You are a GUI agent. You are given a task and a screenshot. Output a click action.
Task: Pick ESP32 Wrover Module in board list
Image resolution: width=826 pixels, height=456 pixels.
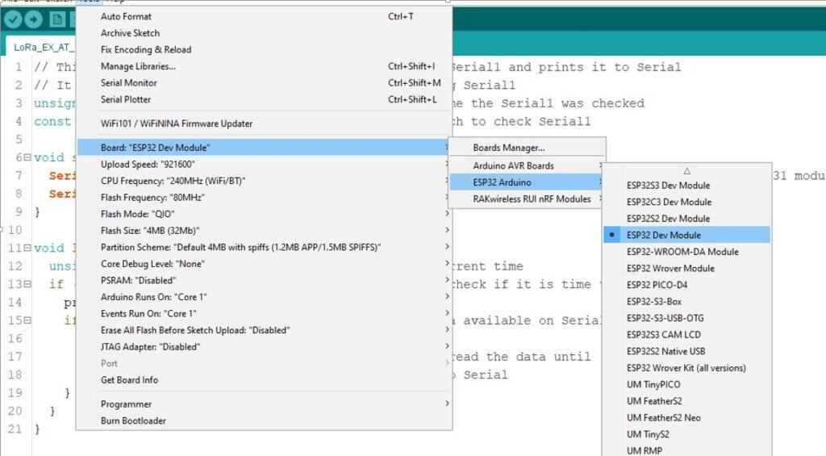670,268
